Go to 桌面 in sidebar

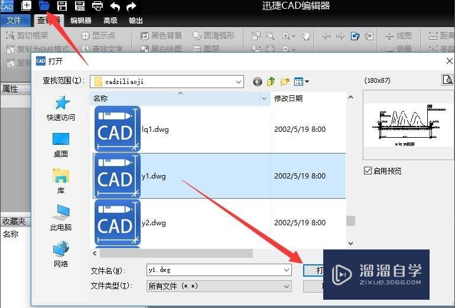pyautogui.click(x=61, y=145)
